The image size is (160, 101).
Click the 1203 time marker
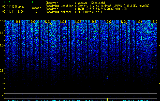point(48,22)
